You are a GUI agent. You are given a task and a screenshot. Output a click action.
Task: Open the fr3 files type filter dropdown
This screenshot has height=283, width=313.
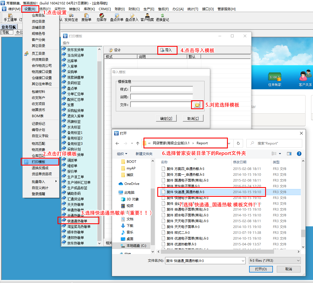(298, 260)
